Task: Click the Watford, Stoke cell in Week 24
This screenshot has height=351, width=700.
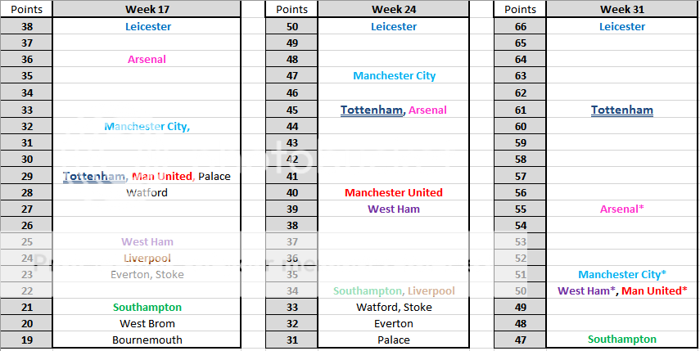Action: 393,307
